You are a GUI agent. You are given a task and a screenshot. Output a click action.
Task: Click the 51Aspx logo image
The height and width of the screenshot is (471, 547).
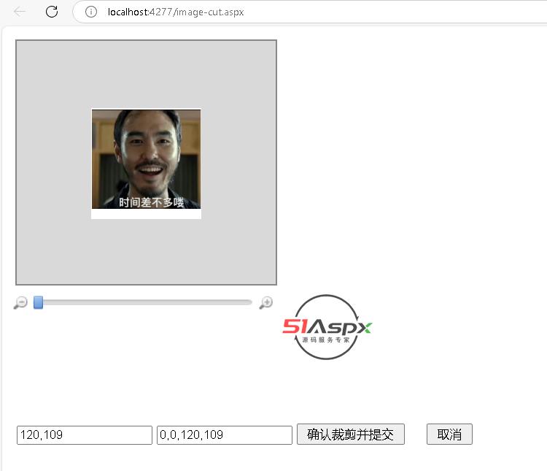327,327
